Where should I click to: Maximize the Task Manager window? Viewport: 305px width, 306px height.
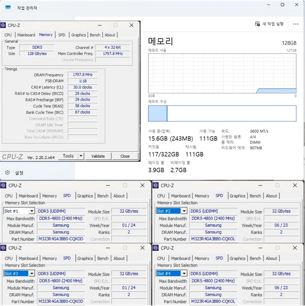(x=282, y=4)
